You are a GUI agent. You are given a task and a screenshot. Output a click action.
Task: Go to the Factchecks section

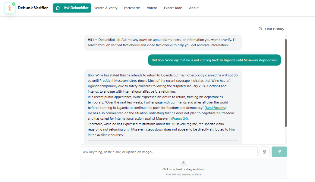132,8
